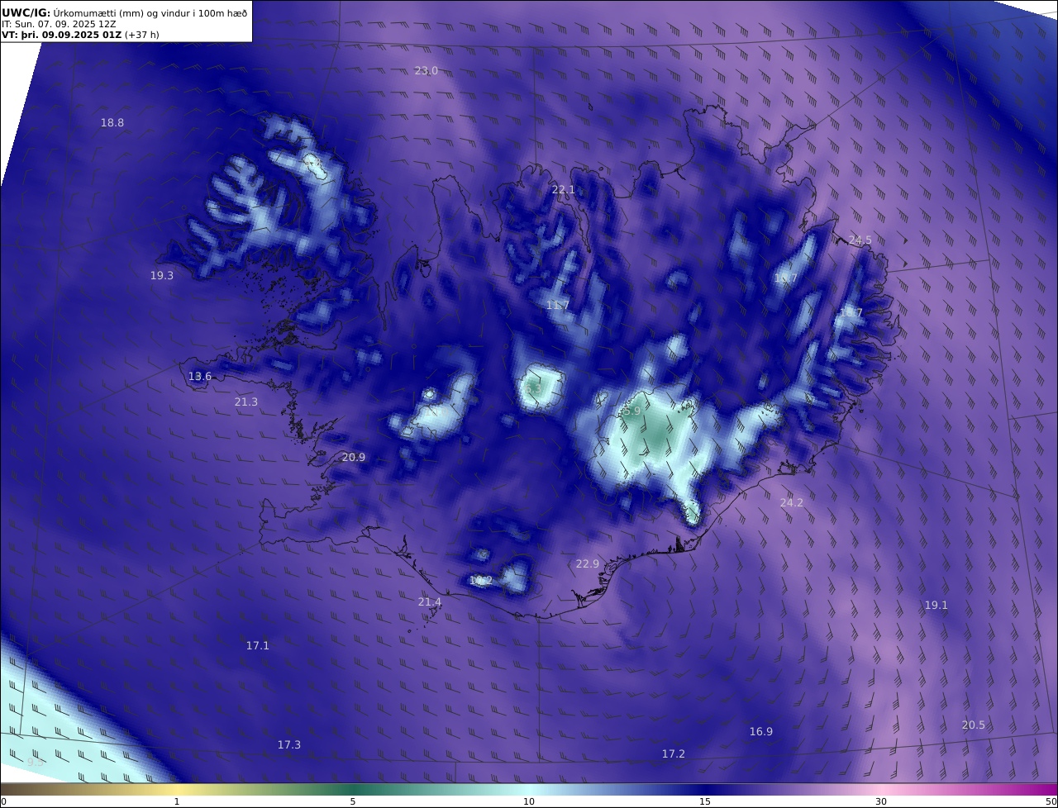The width and height of the screenshot is (1058, 808).
Task: Click the 18.8 value in the northwest sea
Action: 112,123
